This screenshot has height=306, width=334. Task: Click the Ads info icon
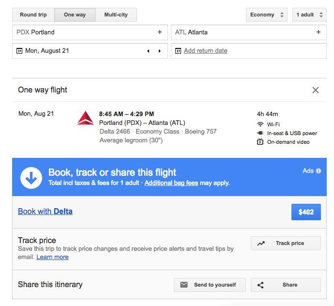(319, 171)
